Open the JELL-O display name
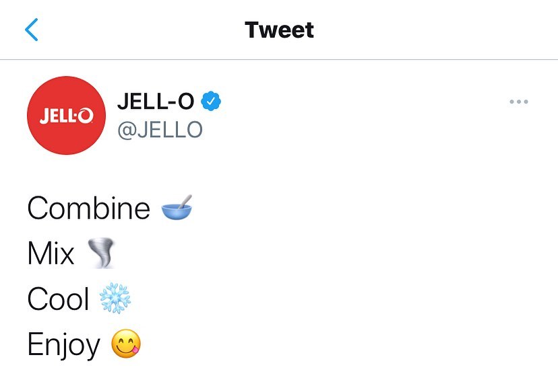Viewport: 558px width, 384px height. (156, 102)
